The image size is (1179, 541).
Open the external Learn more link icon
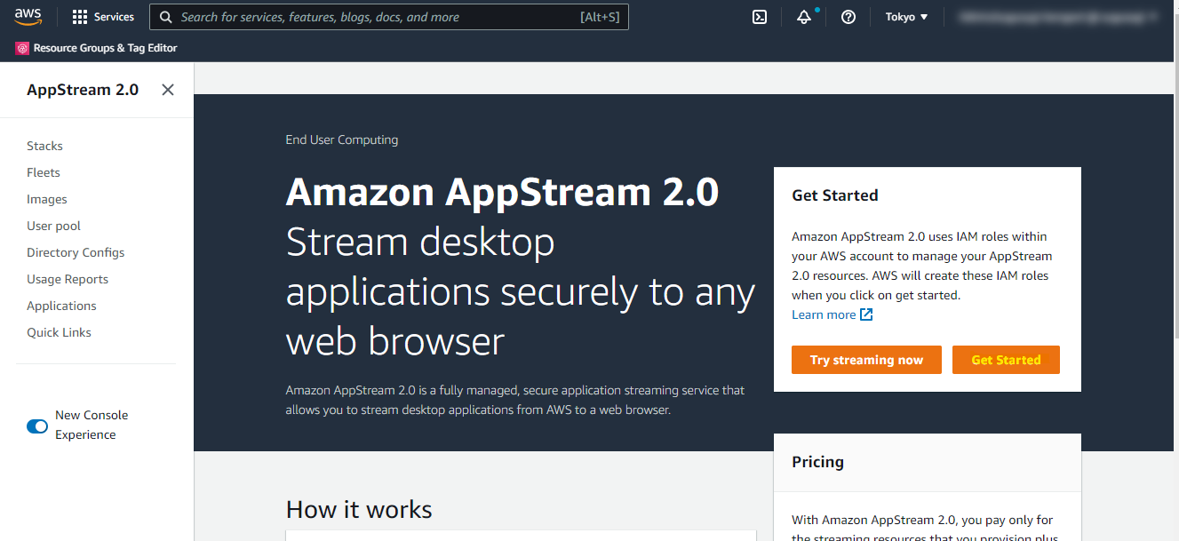click(865, 314)
